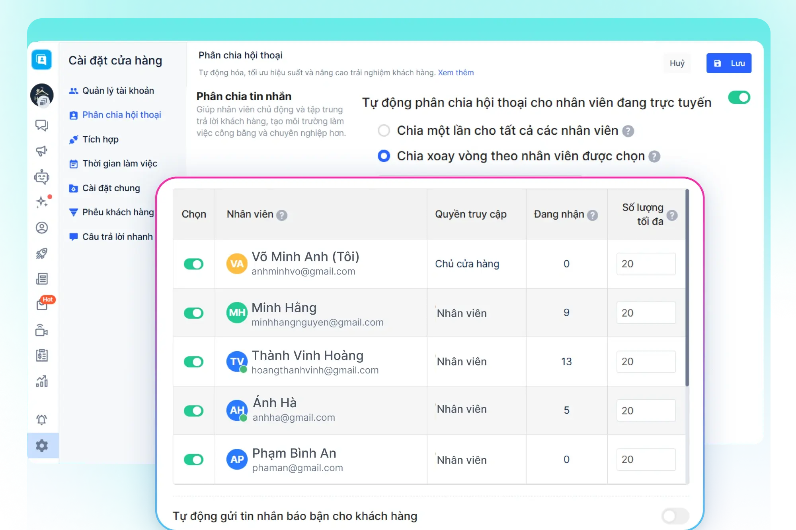796x530 pixels.
Task: Open the settings gear icon
Action: pyautogui.click(x=42, y=445)
